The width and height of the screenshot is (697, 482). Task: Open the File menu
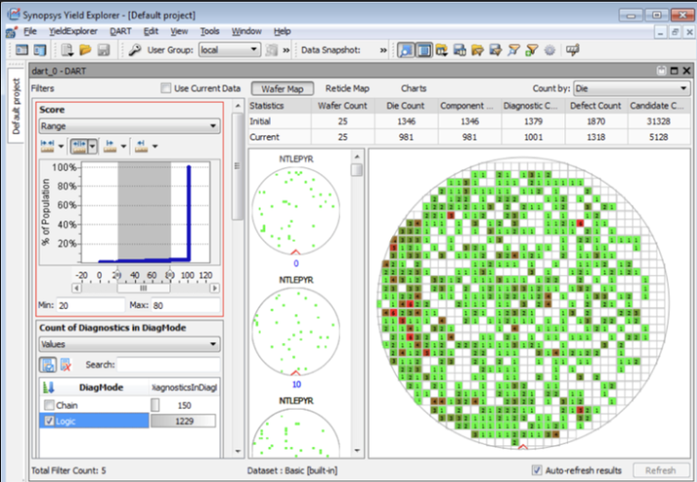coord(31,32)
